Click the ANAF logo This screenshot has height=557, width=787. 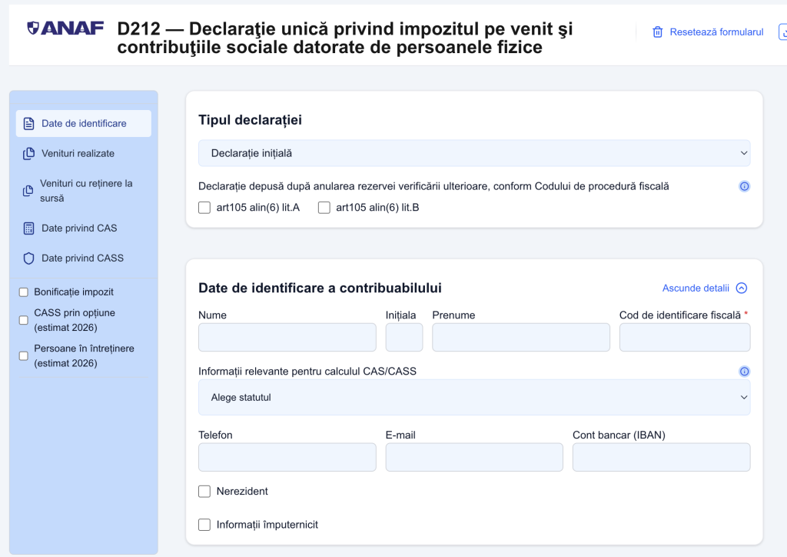tap(65, 28)
